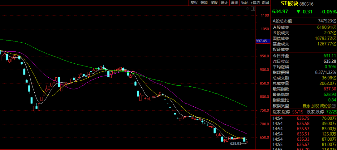Activate the 画线 drawing tool
Image resolution: width=337 pixels, height=150 pixels.
234,2
